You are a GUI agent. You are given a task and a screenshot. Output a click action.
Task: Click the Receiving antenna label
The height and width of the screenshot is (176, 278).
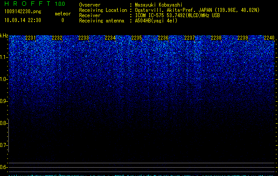102,21
